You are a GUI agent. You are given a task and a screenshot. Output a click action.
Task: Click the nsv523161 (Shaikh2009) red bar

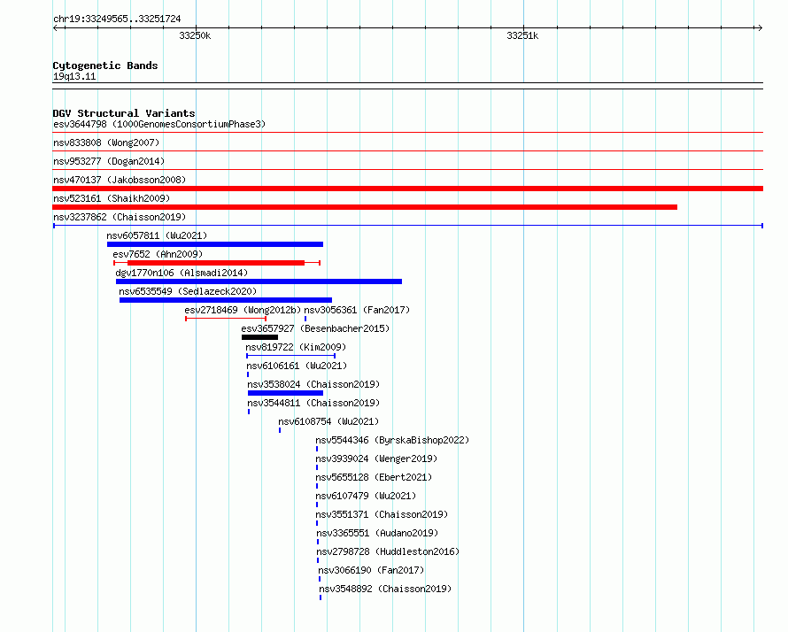click(365, 207)
